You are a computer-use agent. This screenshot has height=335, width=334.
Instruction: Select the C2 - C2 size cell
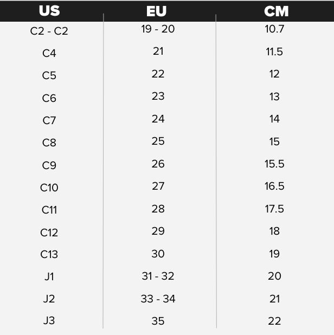click(x=49, y=31)
